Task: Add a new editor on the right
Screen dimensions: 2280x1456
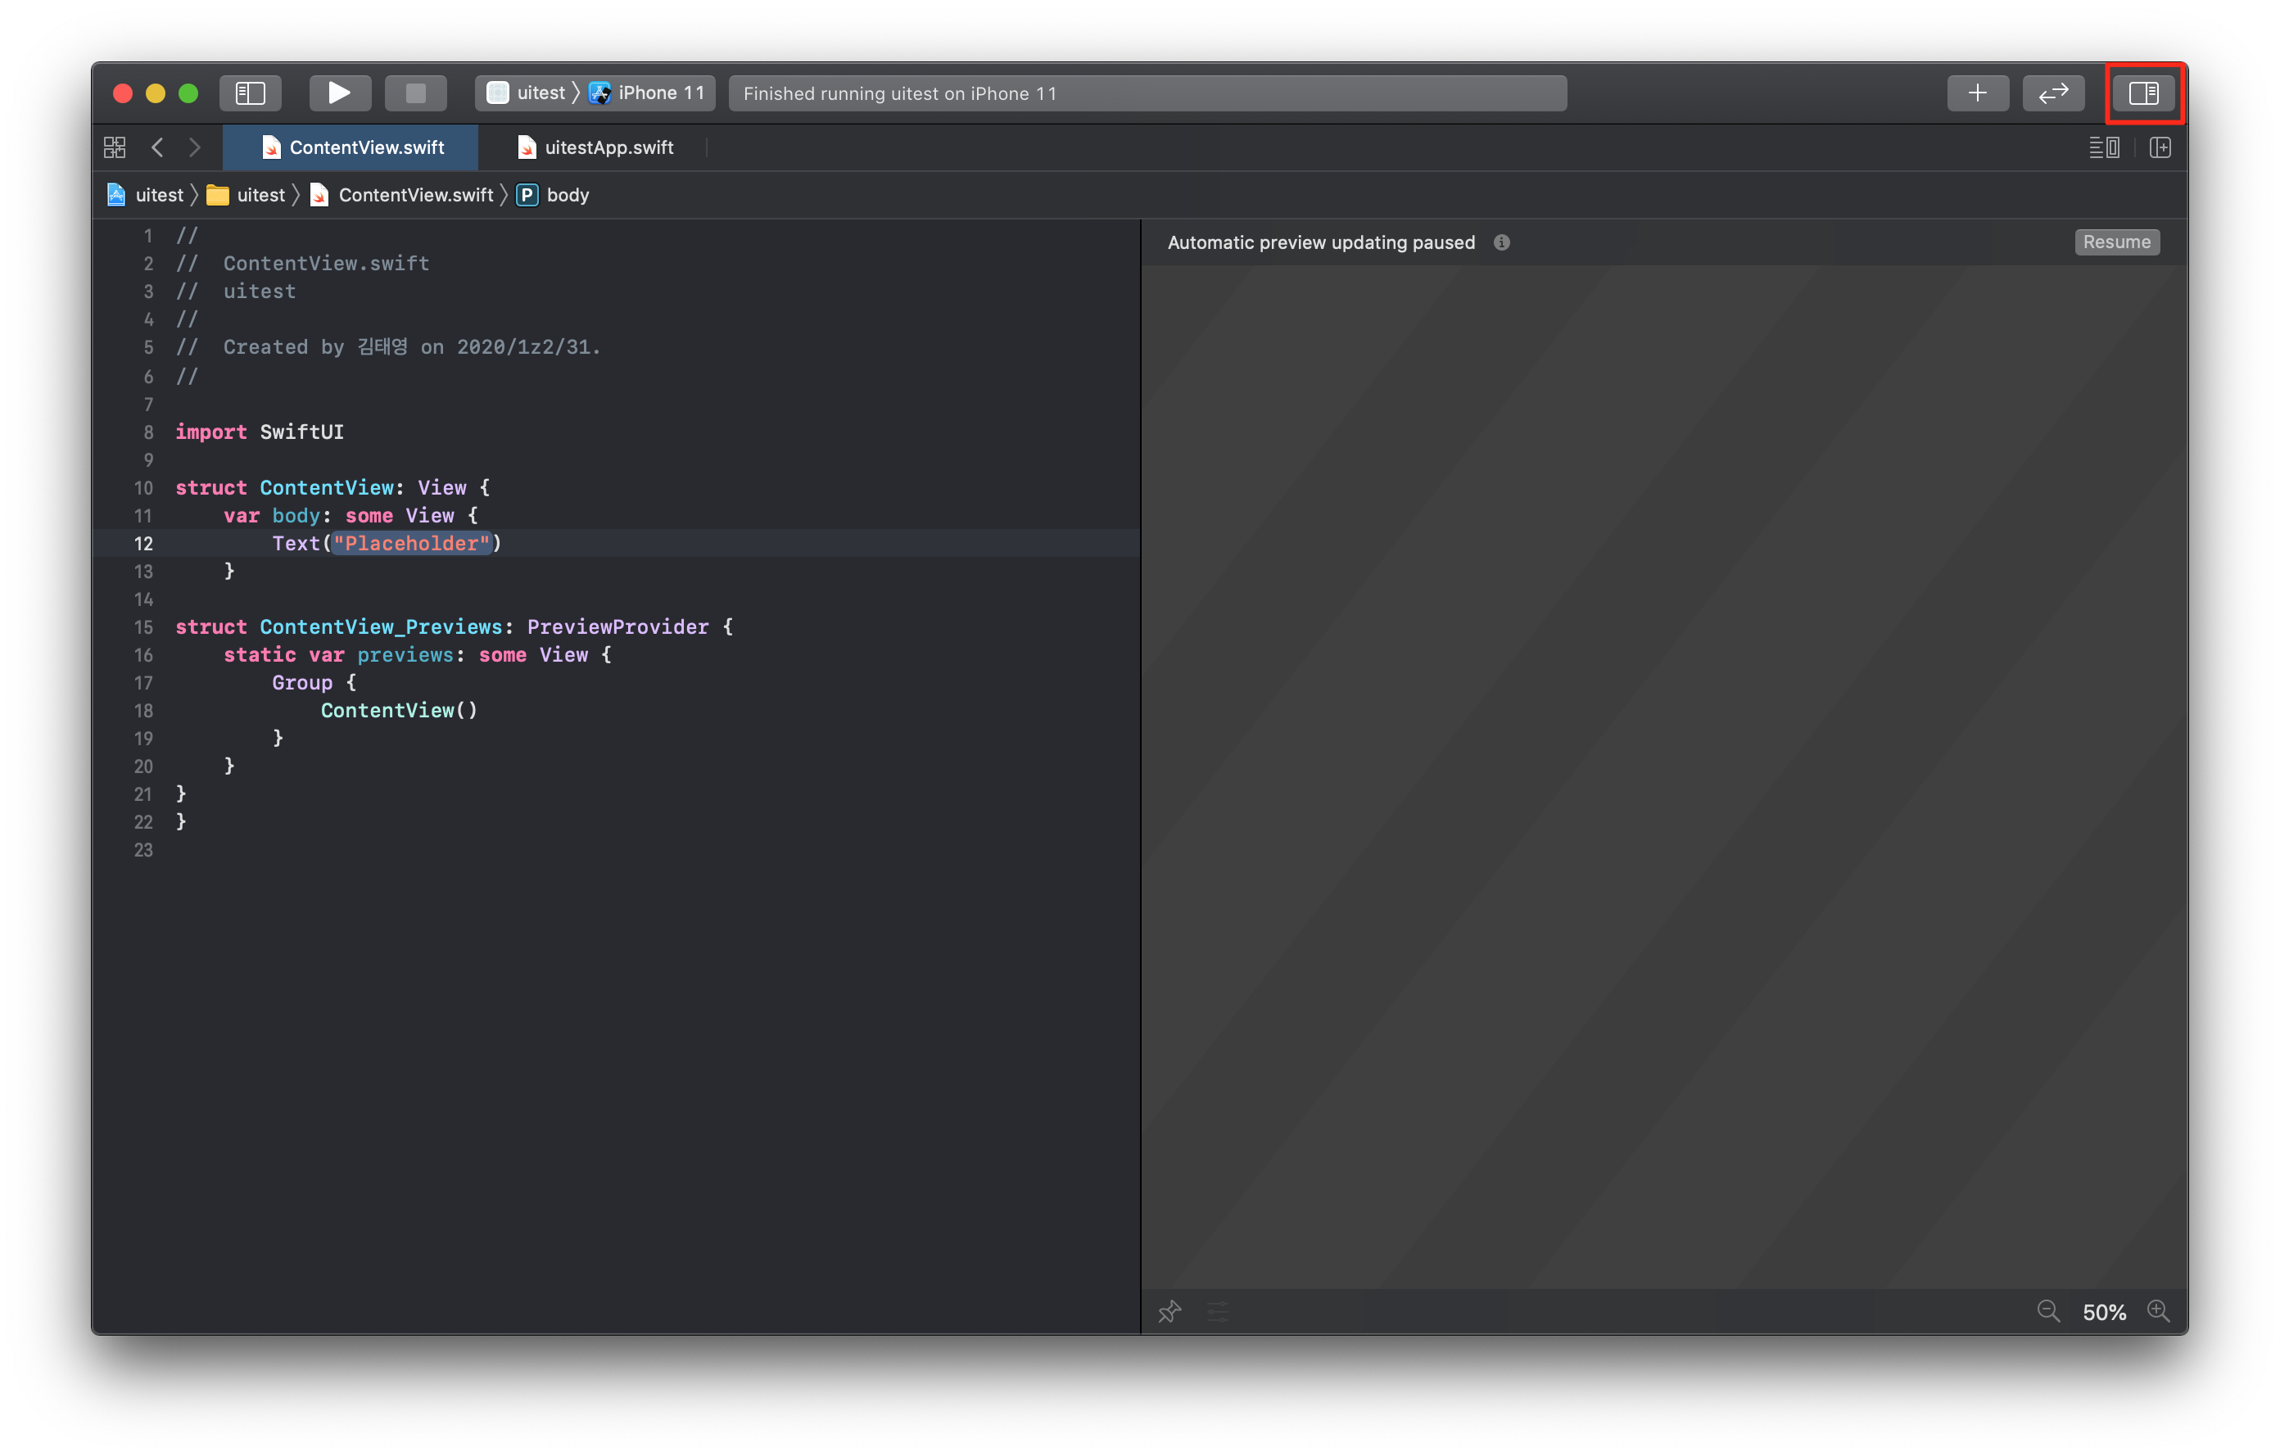Action: [2160, 147]
